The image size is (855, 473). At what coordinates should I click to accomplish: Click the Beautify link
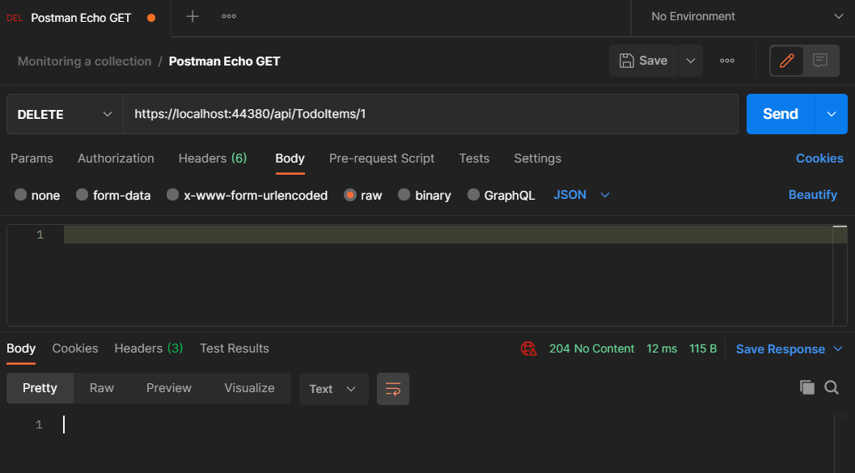tap(812, 195)
